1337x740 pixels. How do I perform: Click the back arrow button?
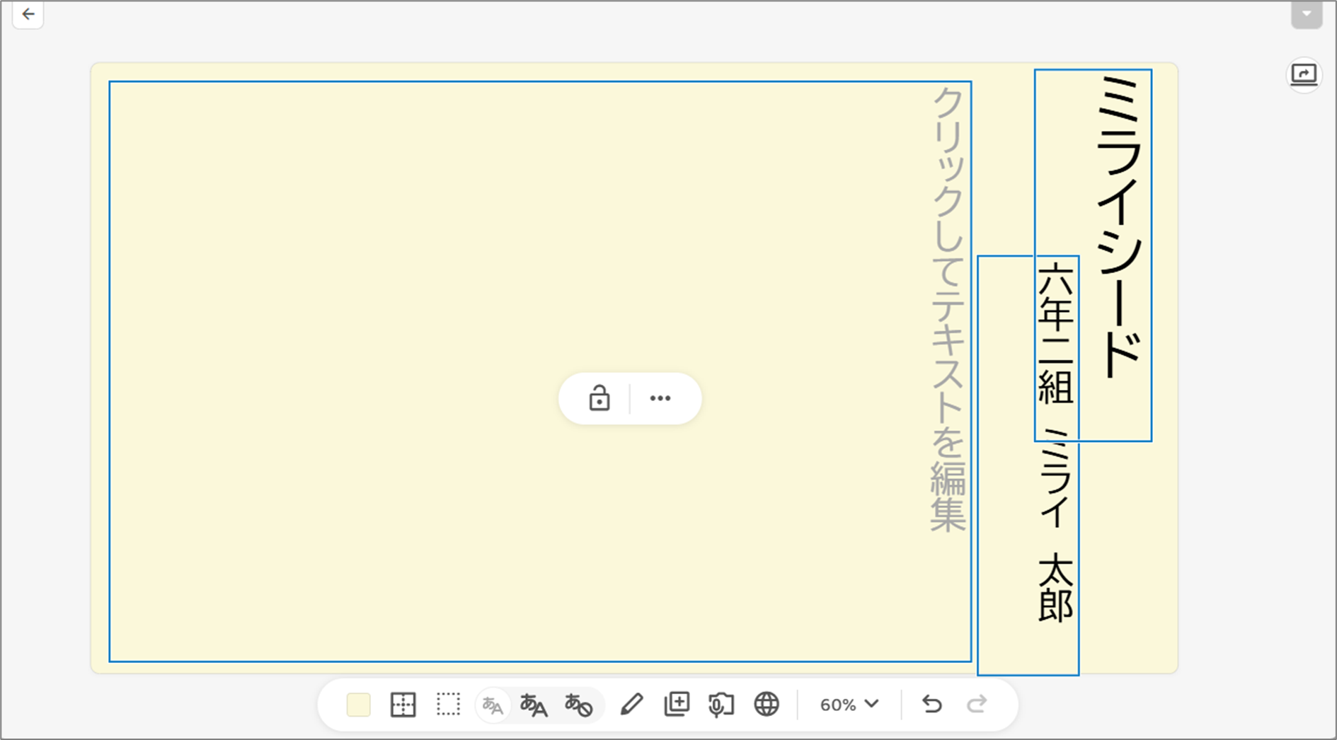pyautogui.click(x=28, y=14)
